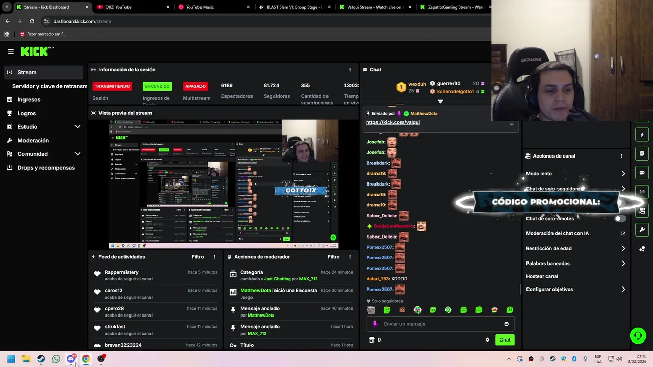Screen dimensions: 653x367
Task: Reload the page with browser refresh
Action: click(32, 21)
